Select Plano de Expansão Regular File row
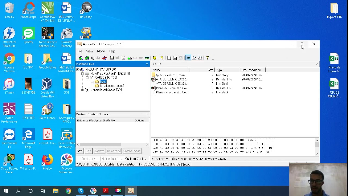Viewport: 348px width, 196px height. (x=208, y=88)
